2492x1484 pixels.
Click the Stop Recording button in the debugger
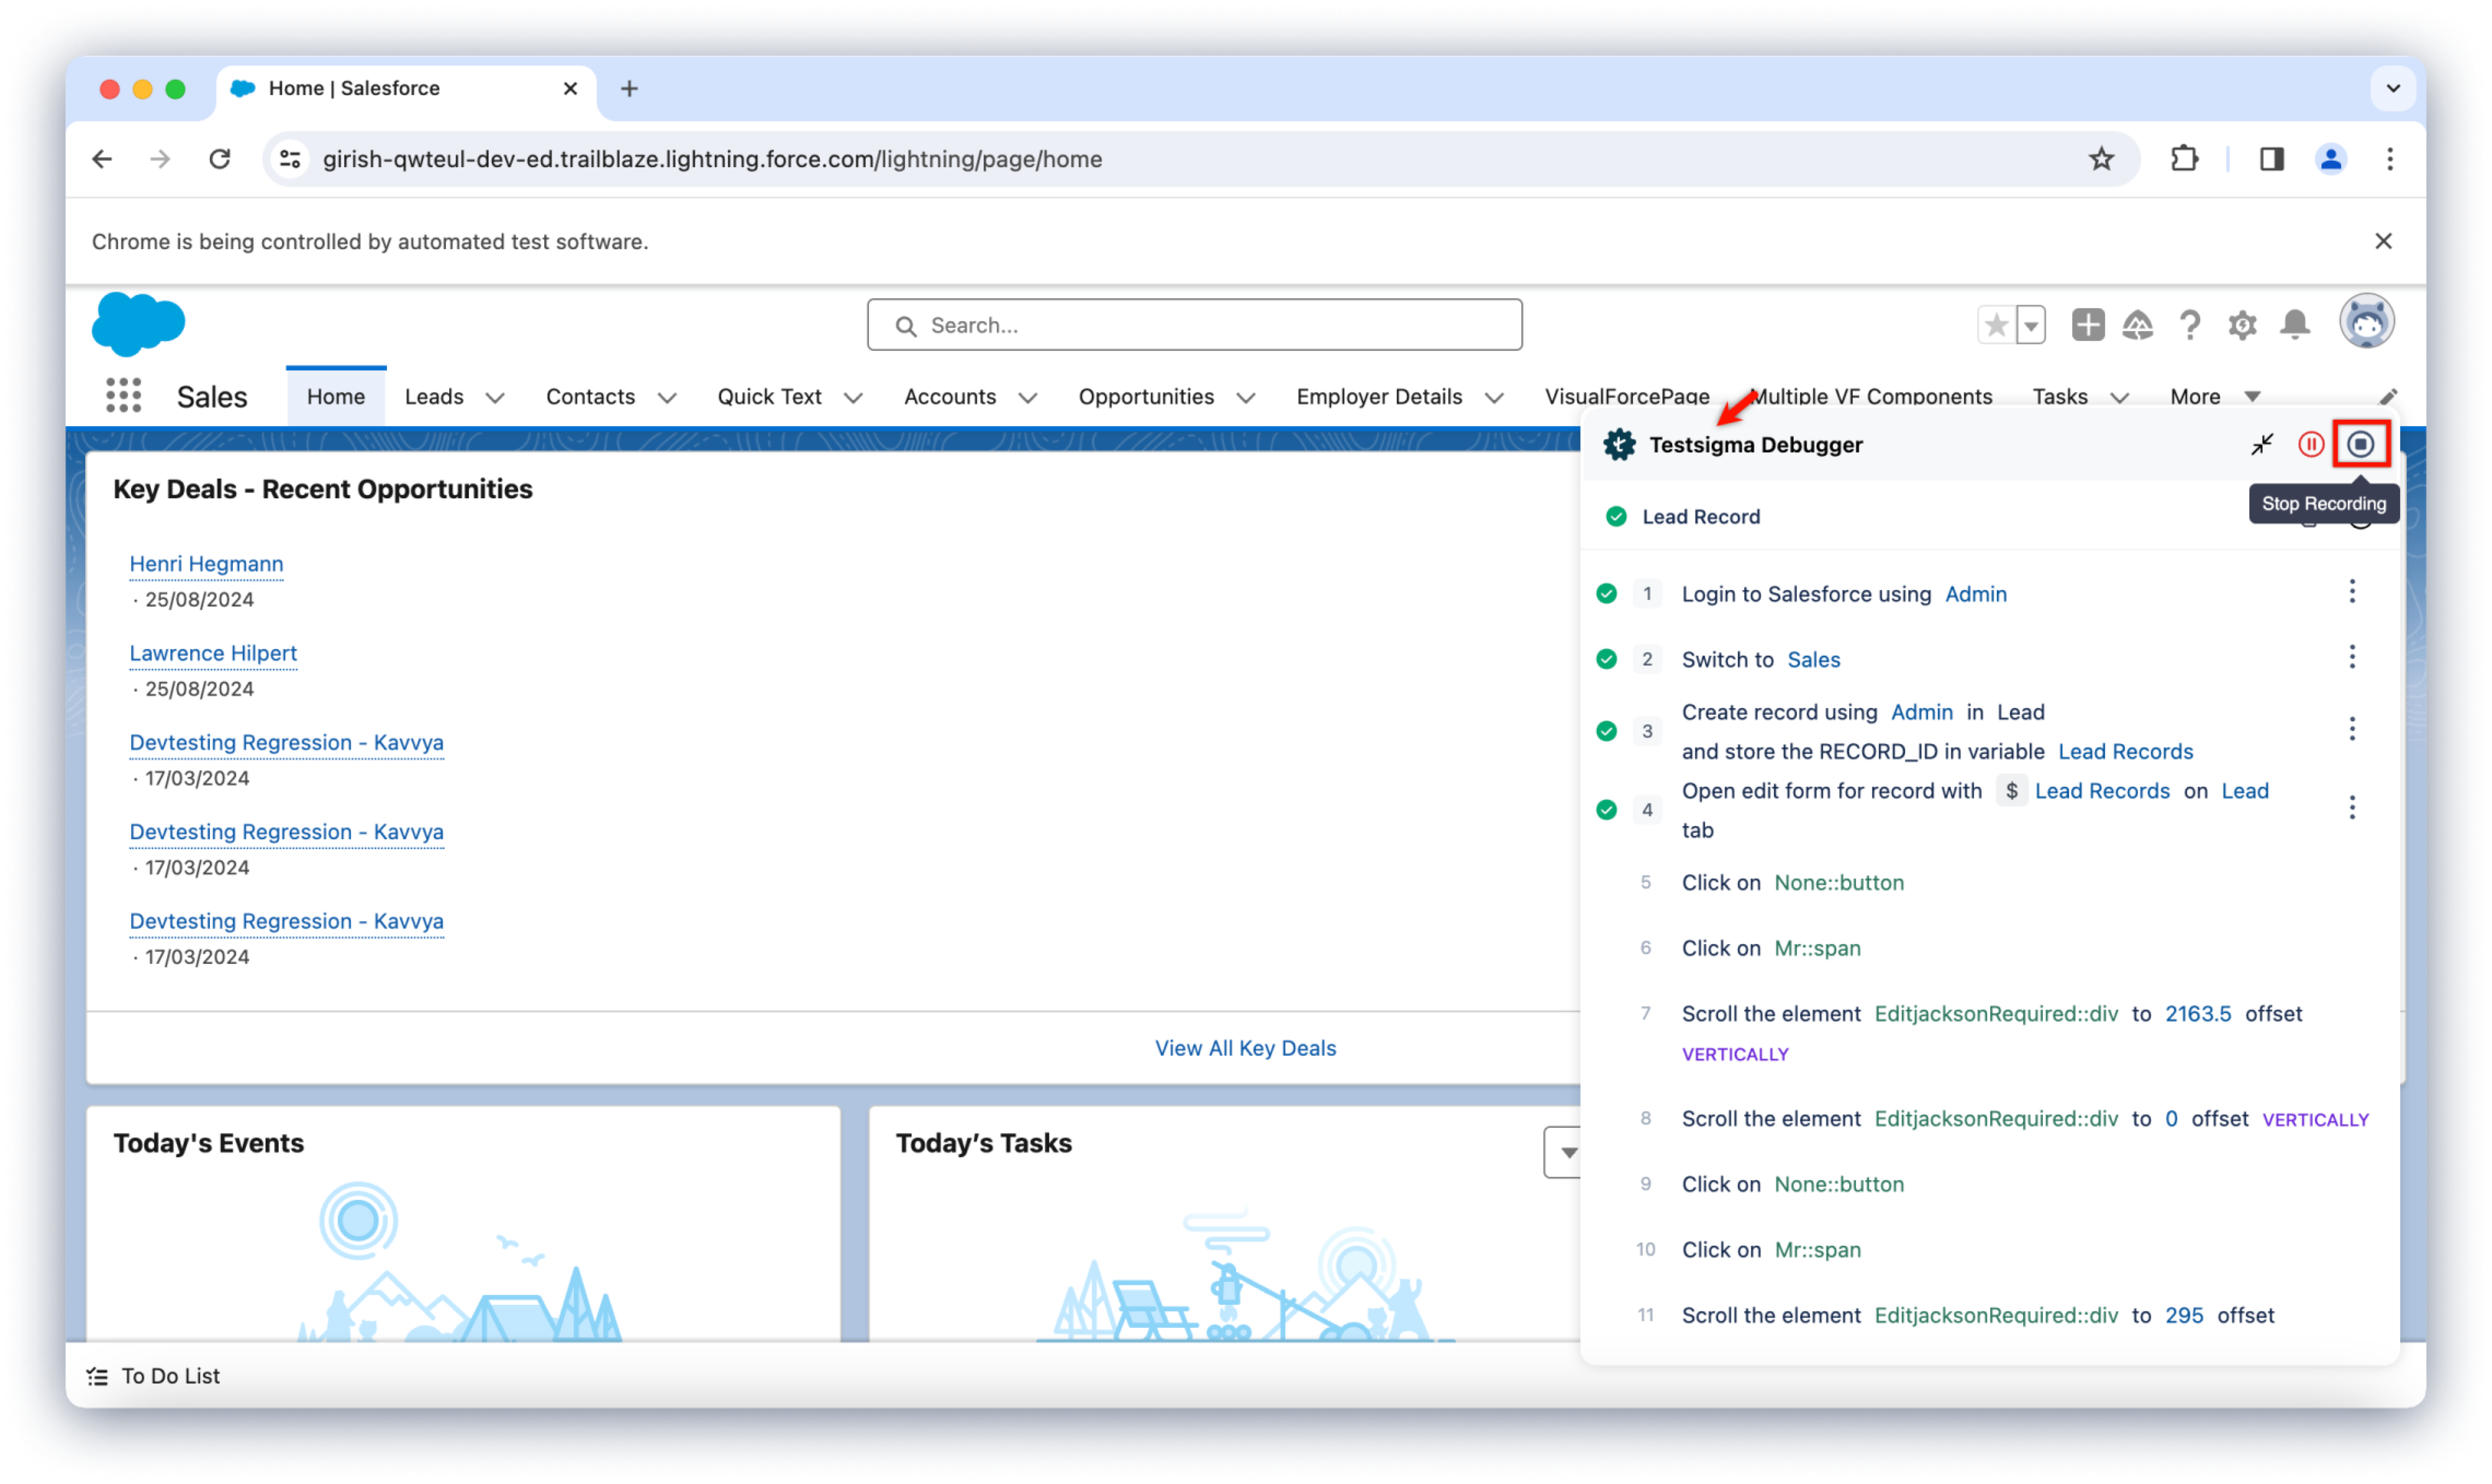click(x=2360, y=444)
